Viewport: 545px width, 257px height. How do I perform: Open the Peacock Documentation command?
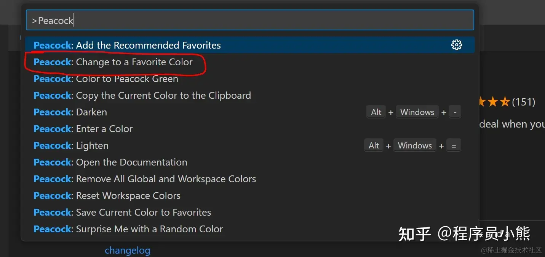pyautogui.click(x=250, y=162)
